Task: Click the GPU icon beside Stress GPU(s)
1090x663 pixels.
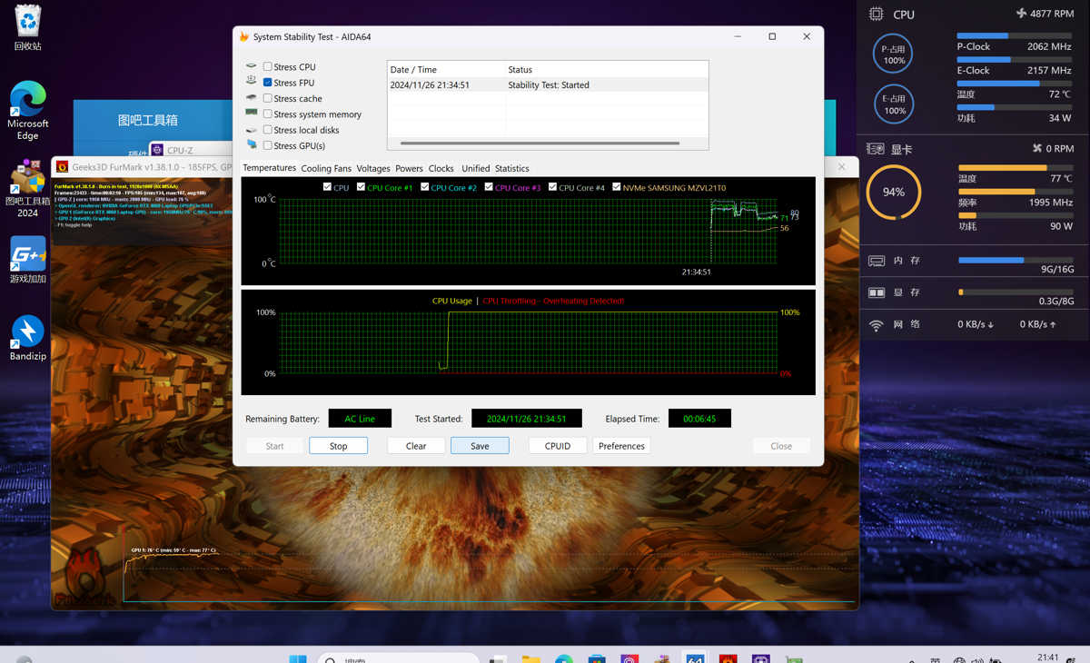Action: click(x=252, y=144)
